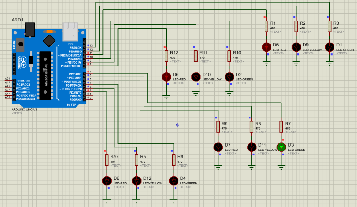Select LED D12 symbol
Image resolution: width=357 pixels, height=207 pixels.
(137, 181)
